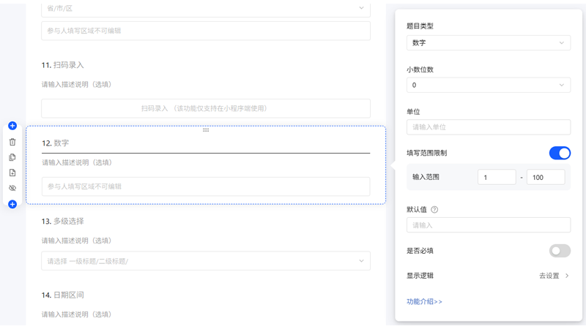Open the 题目类型 dropdown showing 数字
586x329 pixels.
coord(489,43)
